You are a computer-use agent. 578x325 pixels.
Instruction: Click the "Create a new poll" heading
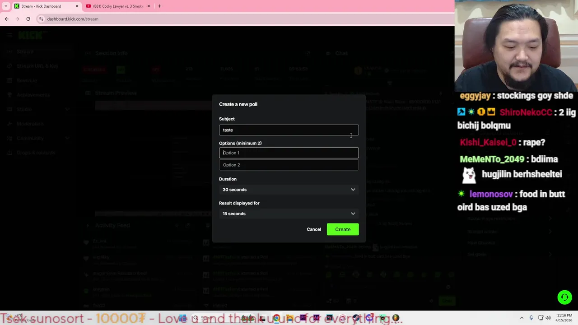[238, 104]
